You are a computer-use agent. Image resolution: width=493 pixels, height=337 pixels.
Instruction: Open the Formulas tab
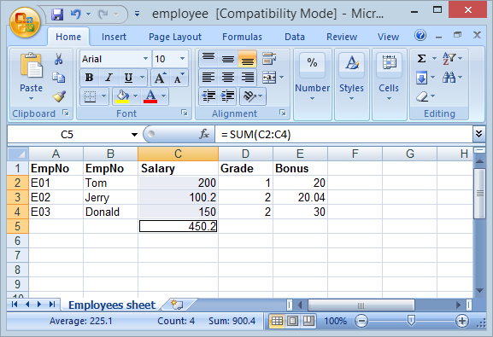242,37
